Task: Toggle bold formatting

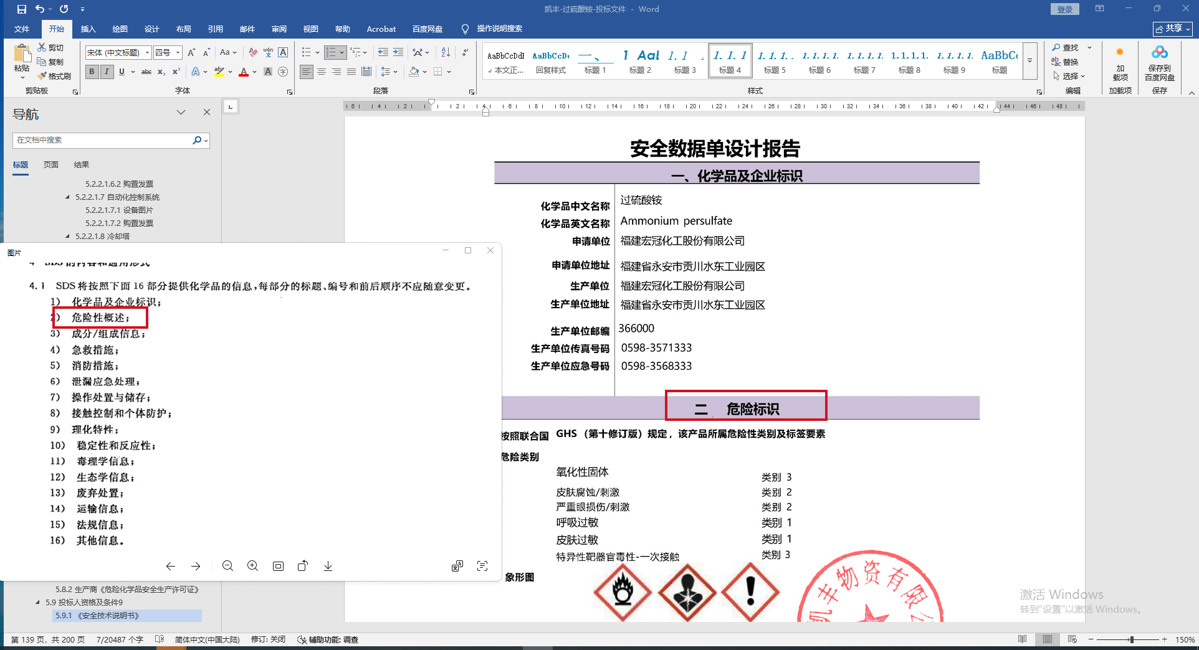Action: (92, 72)
